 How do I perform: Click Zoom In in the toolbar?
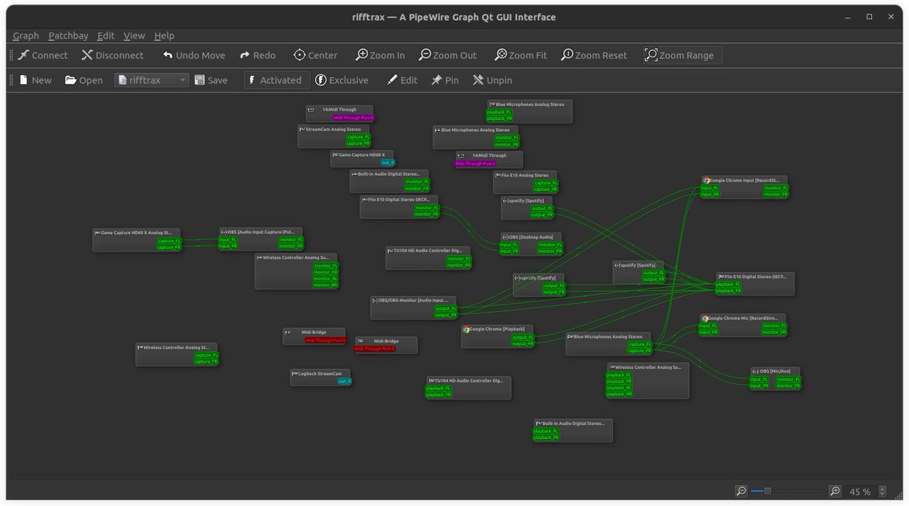(x=380, y=55)
